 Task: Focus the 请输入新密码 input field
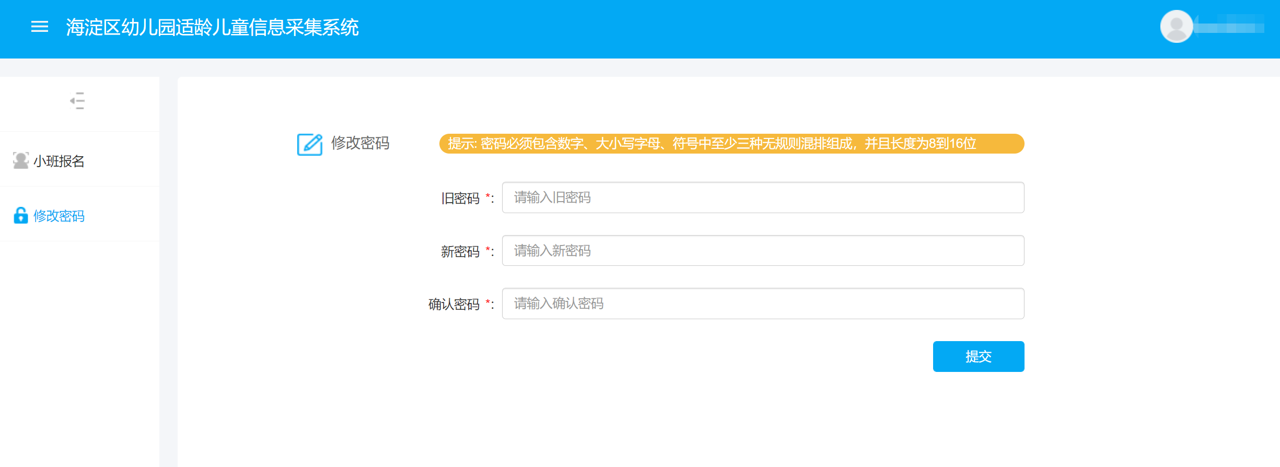point(763,251)
